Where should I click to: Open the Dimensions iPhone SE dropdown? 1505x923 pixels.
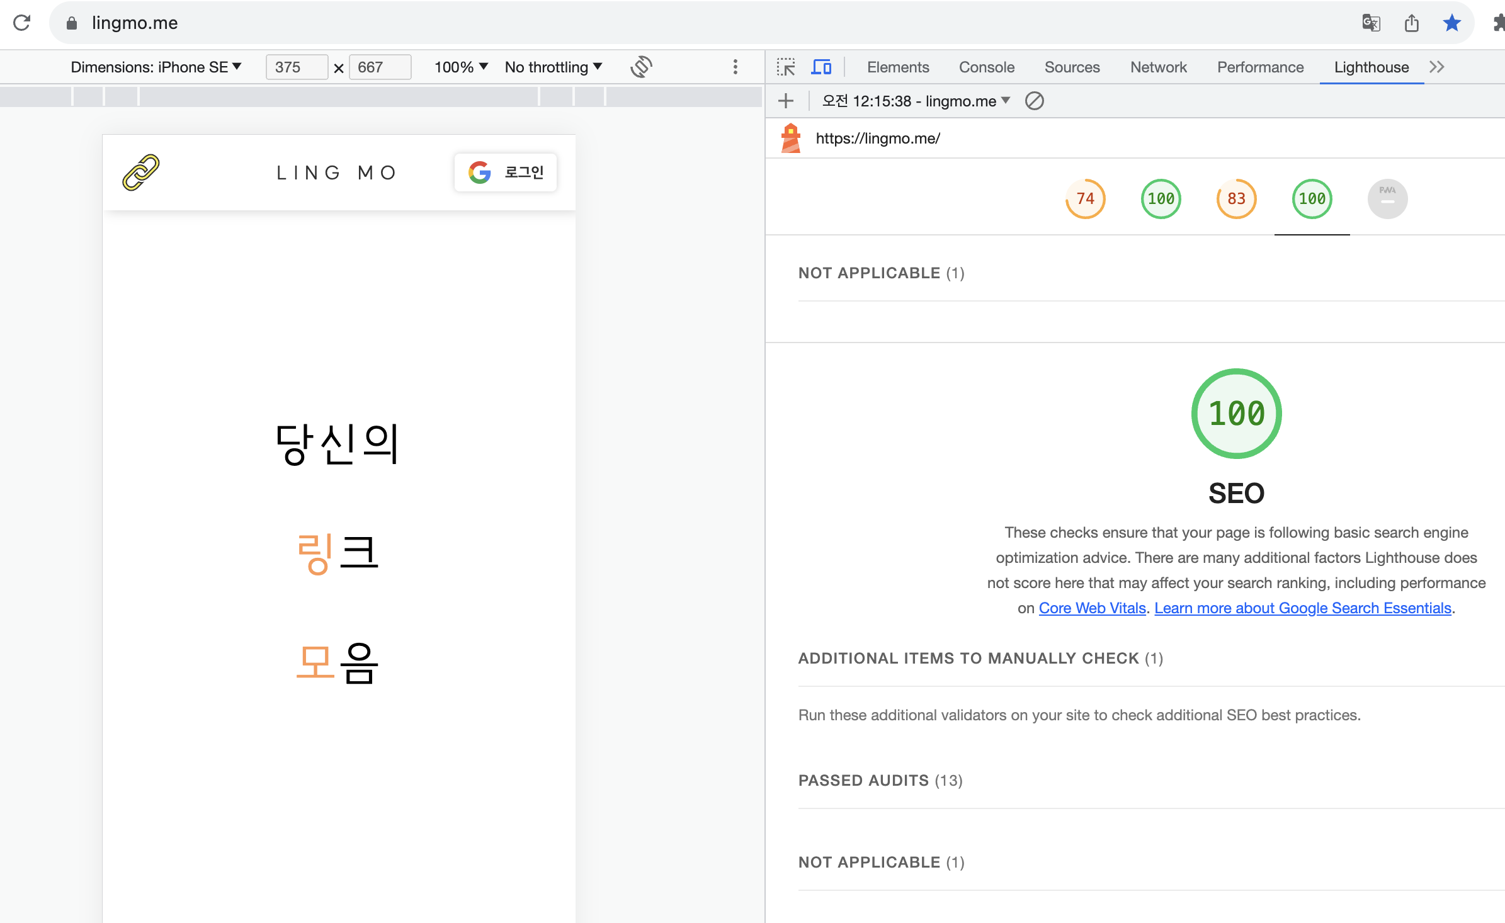tap(156, 67)
